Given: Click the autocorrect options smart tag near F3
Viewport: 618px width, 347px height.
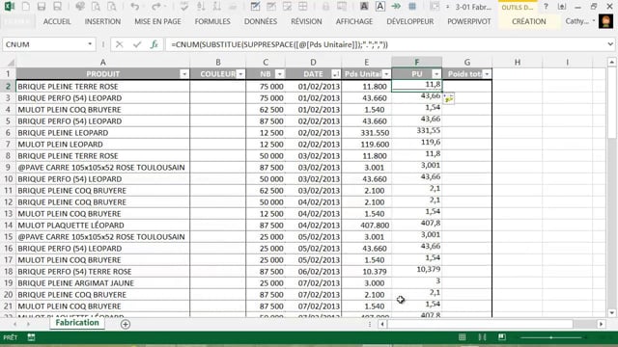Looking at the screenshot, I should [x=448, y=99].
